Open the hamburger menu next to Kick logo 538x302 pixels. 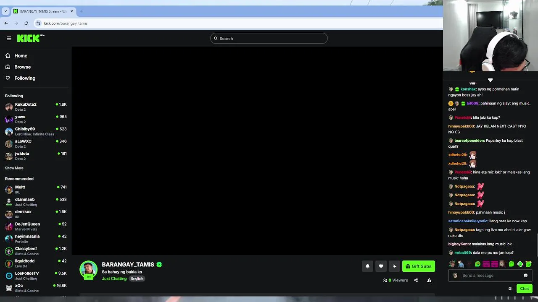[9, 38]
